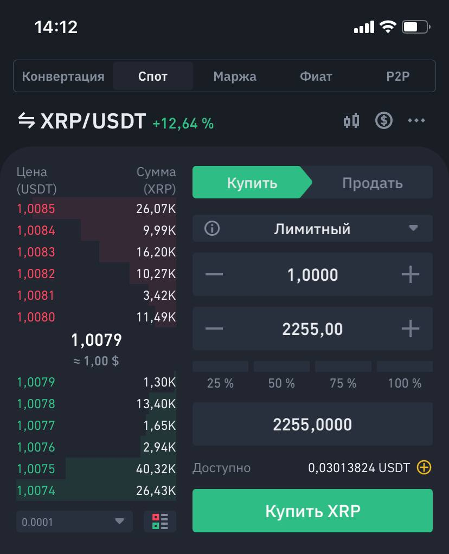Switch the order book layout icon
449x554 pixels.
160,521
